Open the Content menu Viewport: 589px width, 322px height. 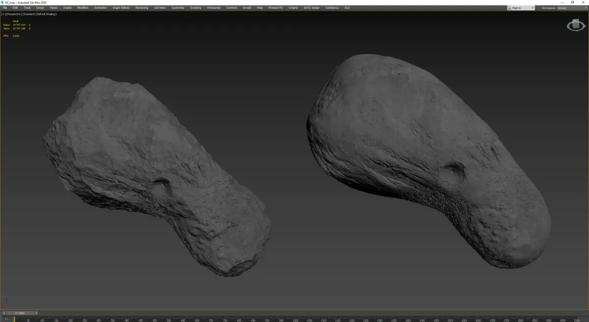point(232,8)
